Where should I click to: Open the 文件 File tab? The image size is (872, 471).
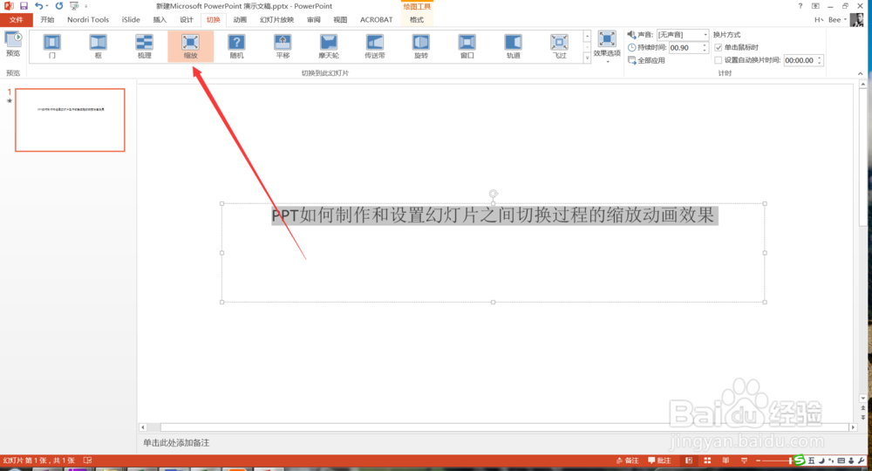coord(17,19)
